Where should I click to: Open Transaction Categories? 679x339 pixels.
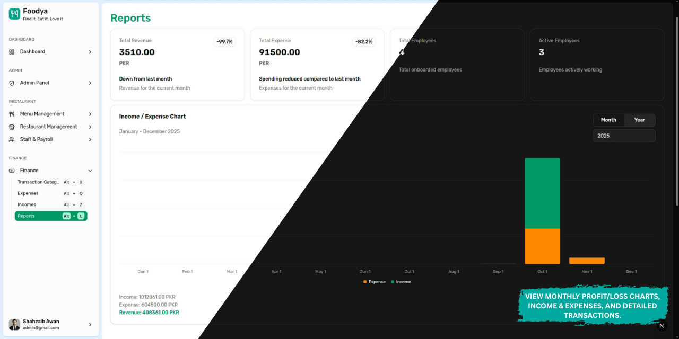38,182
